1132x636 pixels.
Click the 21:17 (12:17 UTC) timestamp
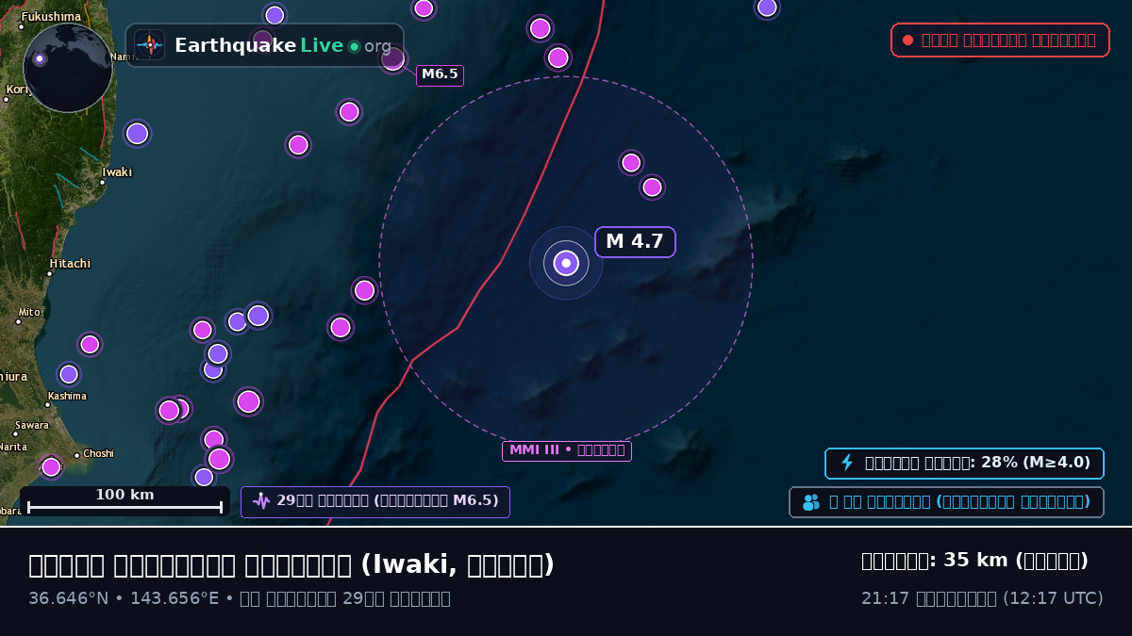pos(982,598)
